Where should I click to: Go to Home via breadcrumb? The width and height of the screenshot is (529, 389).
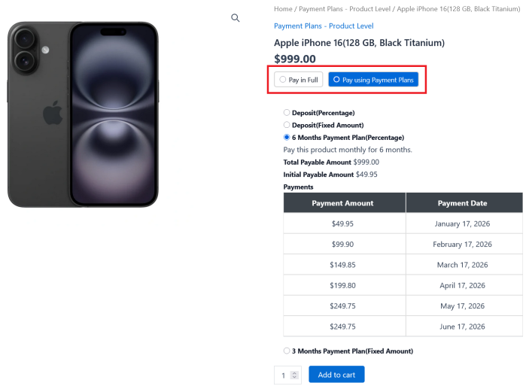tap(283, 9)
